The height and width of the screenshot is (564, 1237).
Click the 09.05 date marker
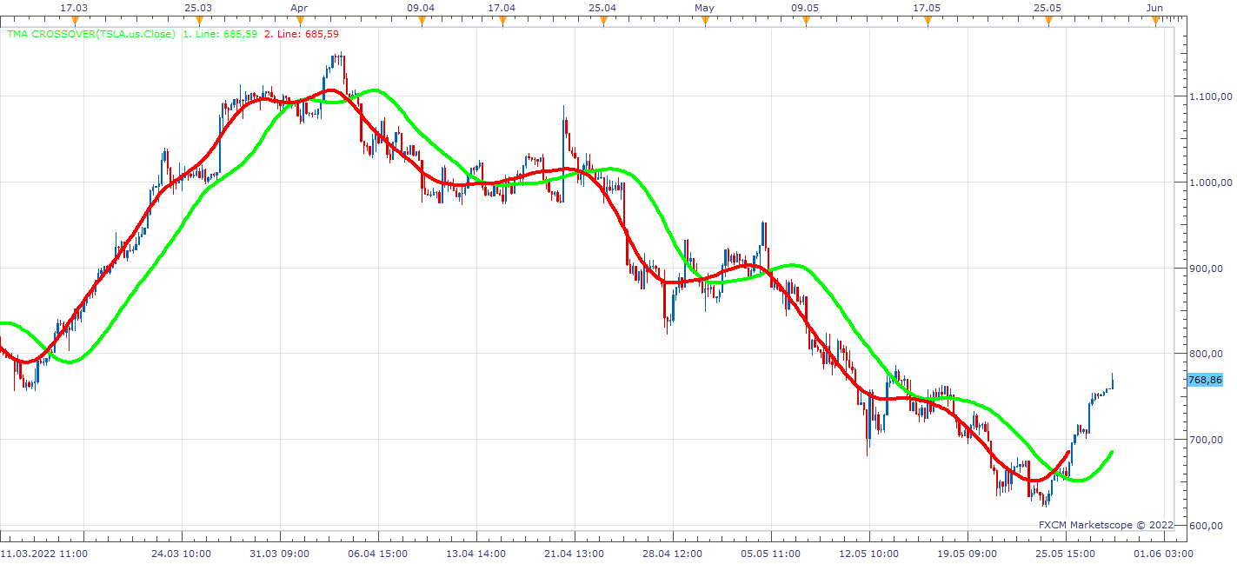(x=805, y=8)
